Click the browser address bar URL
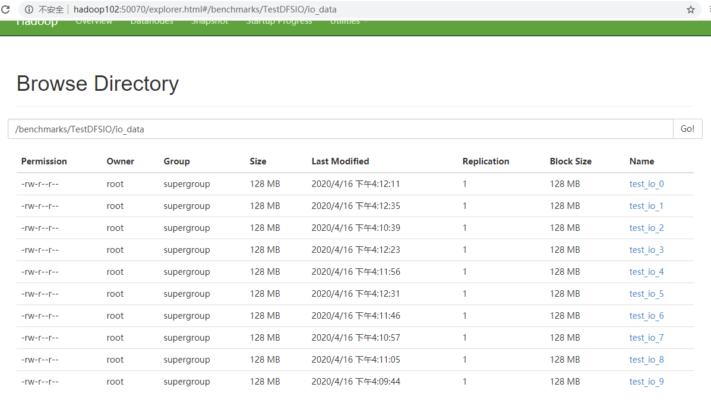Screen dimensions: 711x403 pos(205,9)
